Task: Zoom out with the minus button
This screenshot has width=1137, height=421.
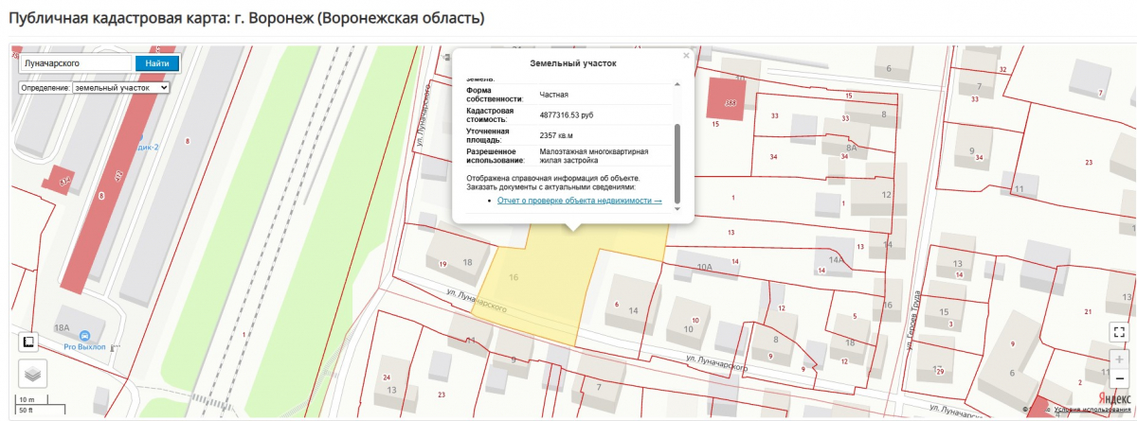Action: [1120, 380]
